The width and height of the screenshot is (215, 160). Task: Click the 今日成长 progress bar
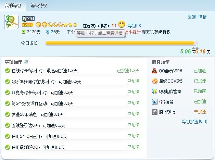tap(121, 43)
